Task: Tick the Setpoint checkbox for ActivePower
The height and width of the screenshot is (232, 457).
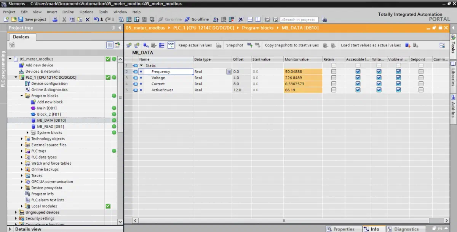Action: click(421, 90)
